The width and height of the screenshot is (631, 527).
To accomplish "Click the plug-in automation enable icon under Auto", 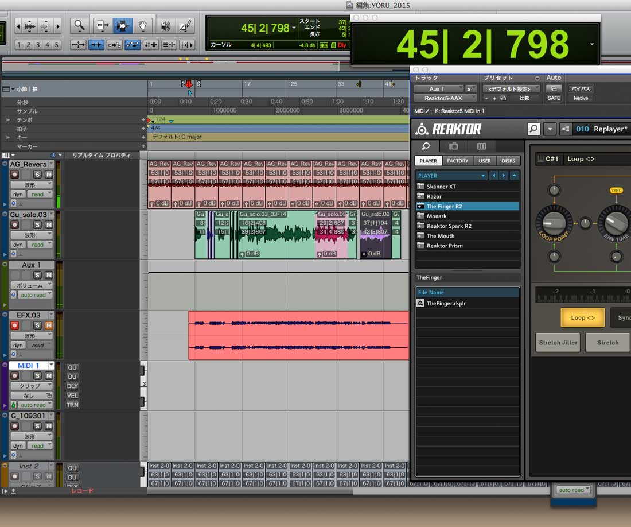I will pyautogui.click(x=554, y=88).
